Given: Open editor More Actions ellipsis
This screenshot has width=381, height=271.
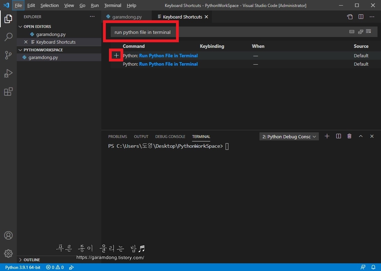Looking at the screenshot, I should pos(372,17).
